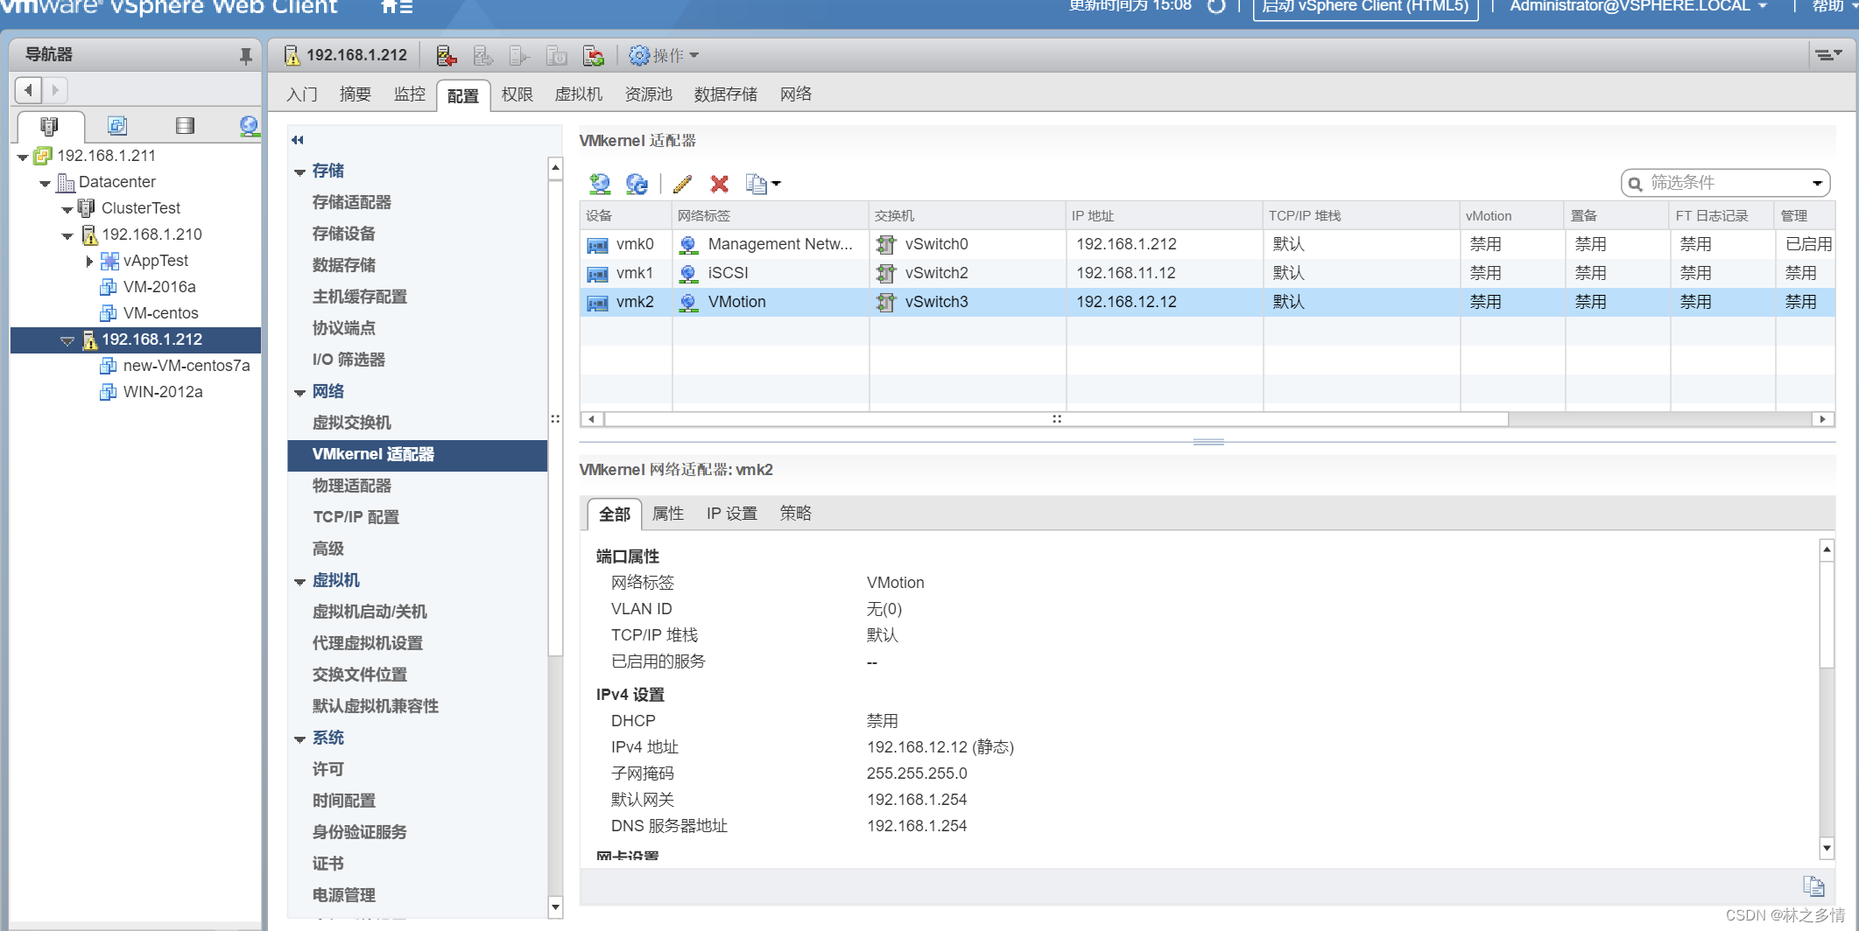Screen dimensions: 1859x931
Task: Collapse the 系统 section in side menu
Action: click(x=299, y=739)
